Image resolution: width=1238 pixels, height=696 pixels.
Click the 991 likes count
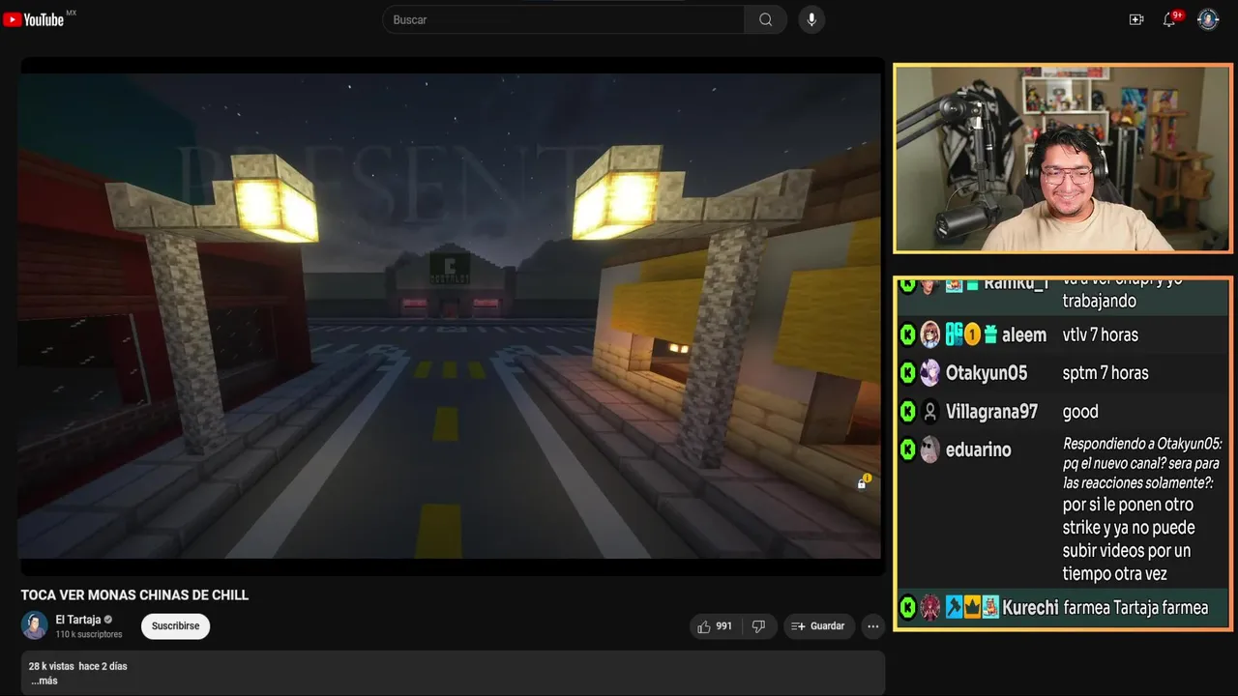tap(723, 626)
